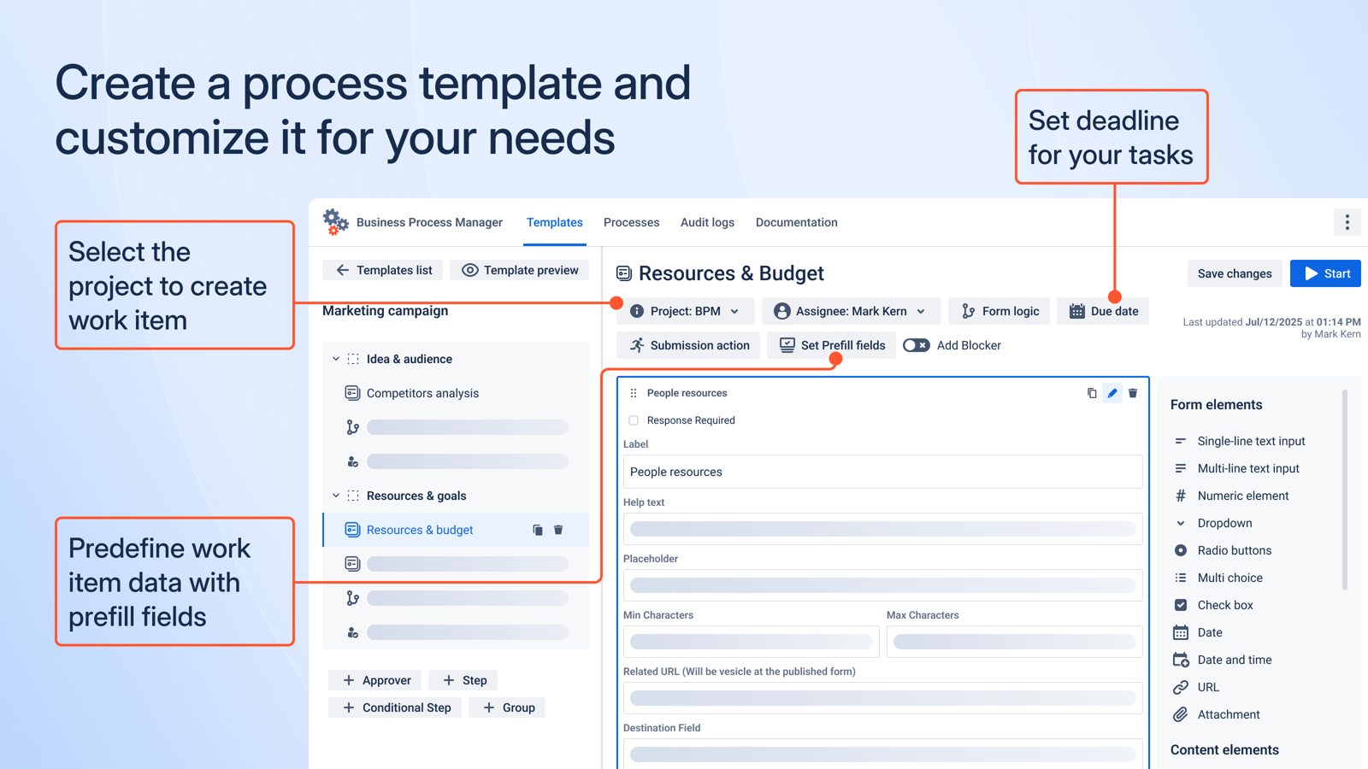
Task: Open the Form logic settings
Action: [999, 311]
